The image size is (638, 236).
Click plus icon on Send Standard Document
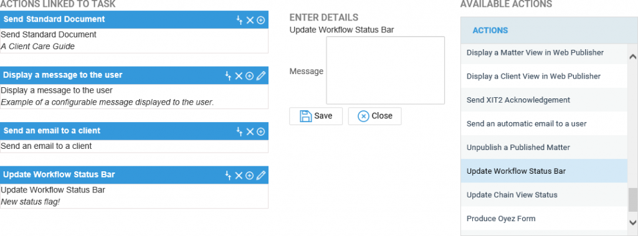pos(261,20)
